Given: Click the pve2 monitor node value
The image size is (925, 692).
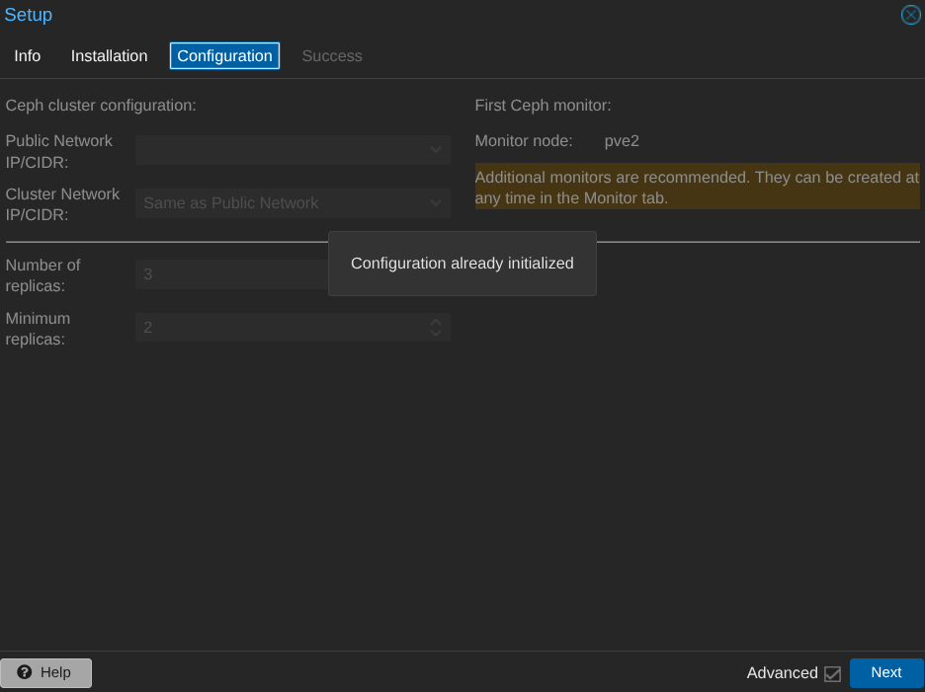Looking at the screenshot, I should (622, 141).
